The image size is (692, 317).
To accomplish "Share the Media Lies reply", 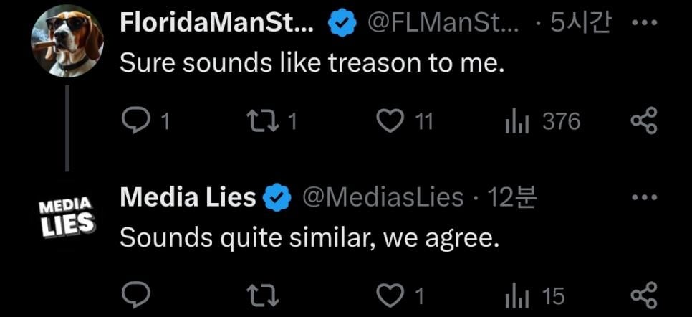I will pos(643,294).
